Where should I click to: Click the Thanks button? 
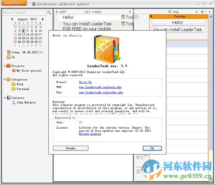71,148
